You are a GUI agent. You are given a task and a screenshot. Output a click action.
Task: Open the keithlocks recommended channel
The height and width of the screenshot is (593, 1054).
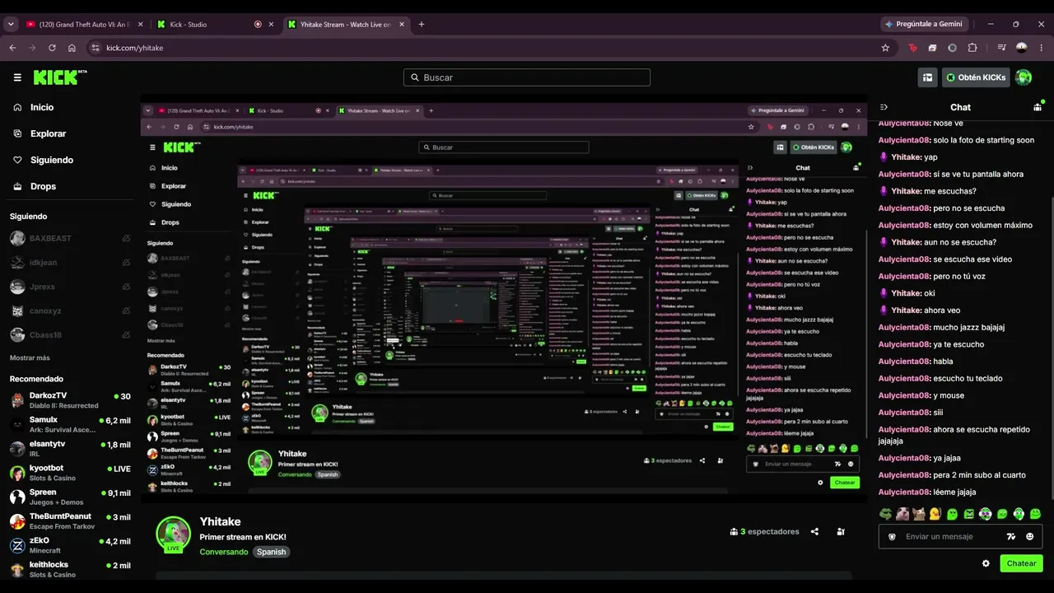(x=70, y=569)
